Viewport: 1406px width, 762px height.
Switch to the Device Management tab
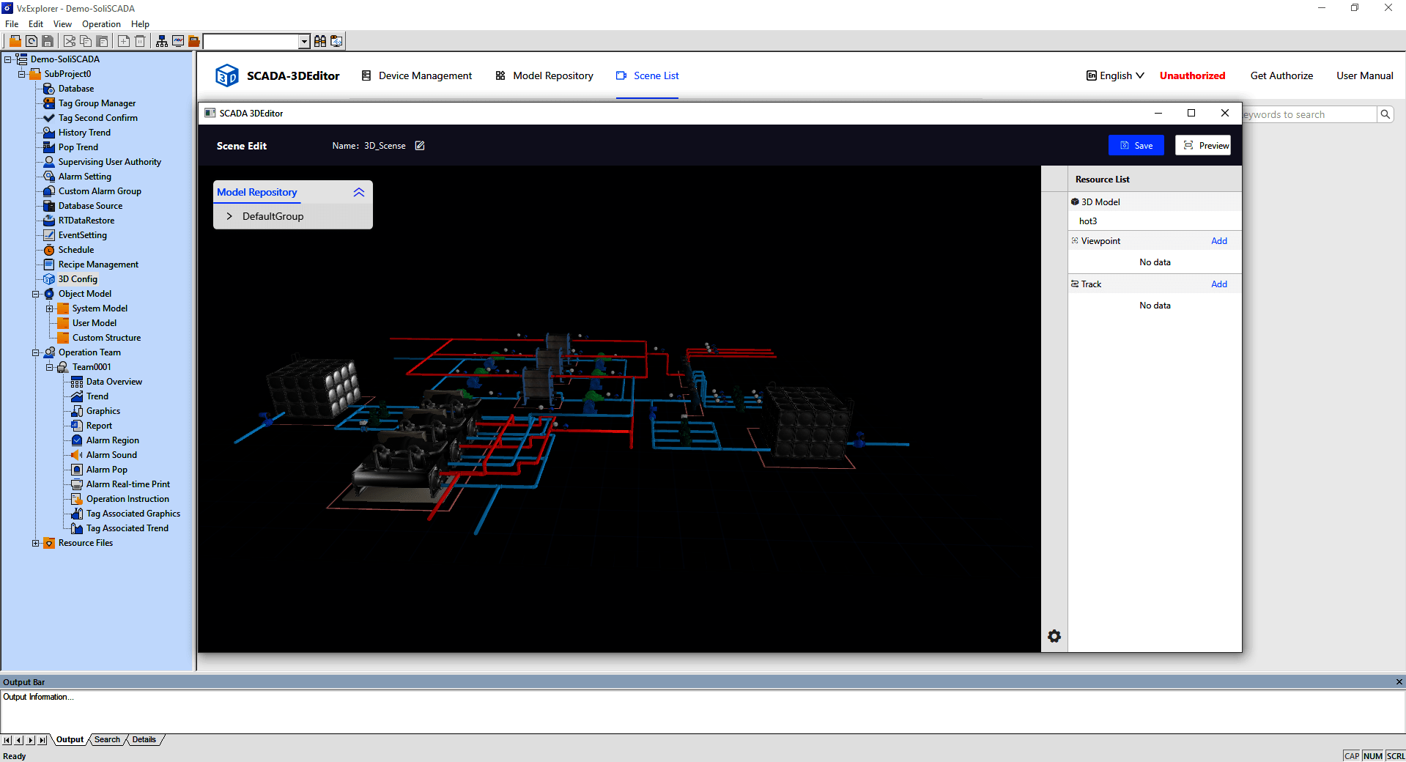pos(417,75)
